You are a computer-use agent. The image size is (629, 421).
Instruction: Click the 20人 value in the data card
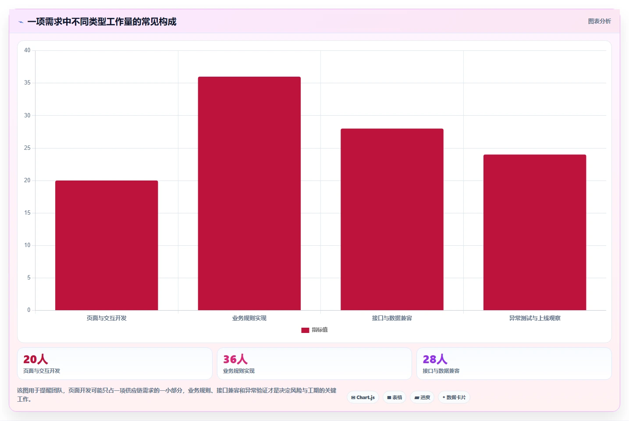[x=36, y=359]
